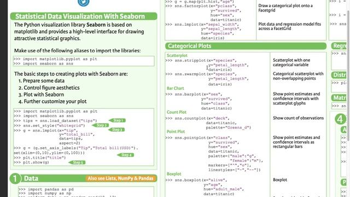This screenshot has width=350, height=197.
Task: Click 'Make use of the following aliases' sentence
Action: (x=78, y=51)
